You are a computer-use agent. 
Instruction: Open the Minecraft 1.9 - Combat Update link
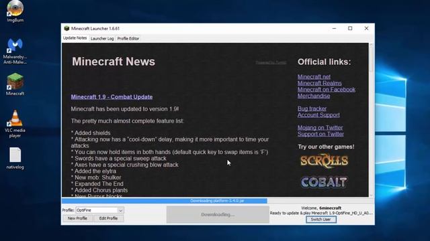pos(112,97)
